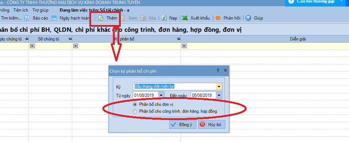Click the dialog's question mark help icon
This screenshot has width=349, height=142.
(218, 70)
